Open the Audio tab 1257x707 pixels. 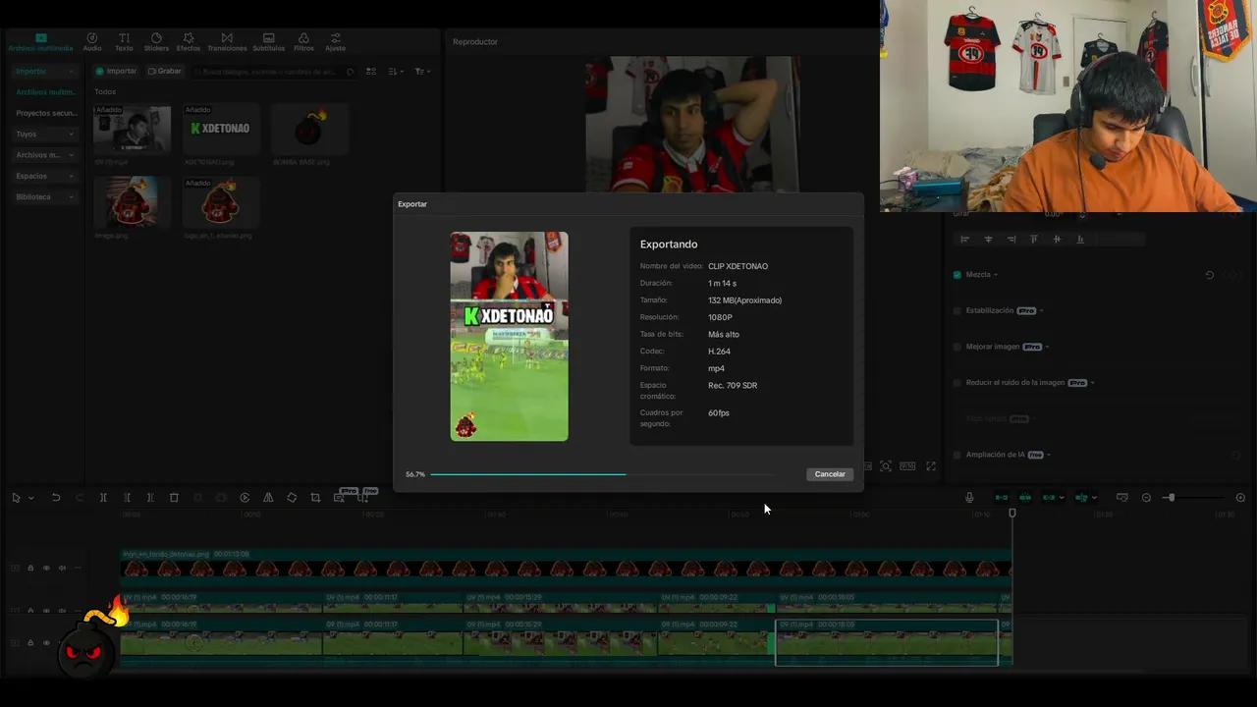[92, 41]
